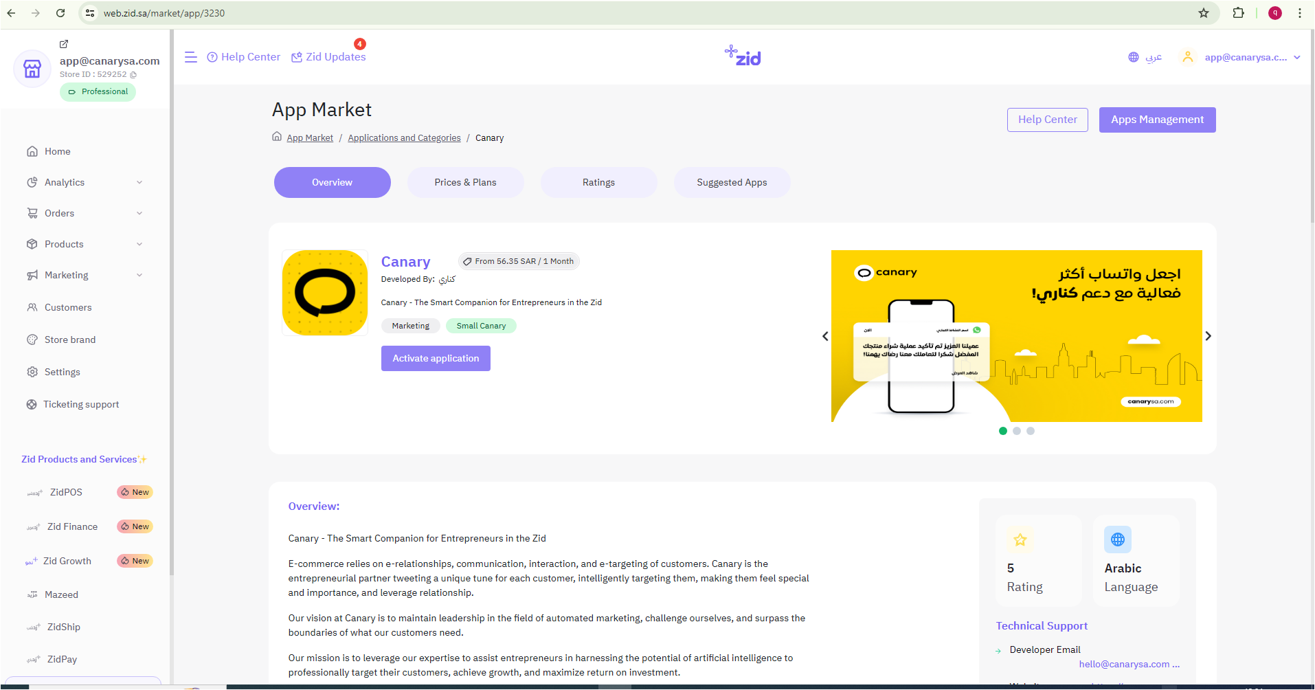Open the Apps Management button

coord(1158,120)
